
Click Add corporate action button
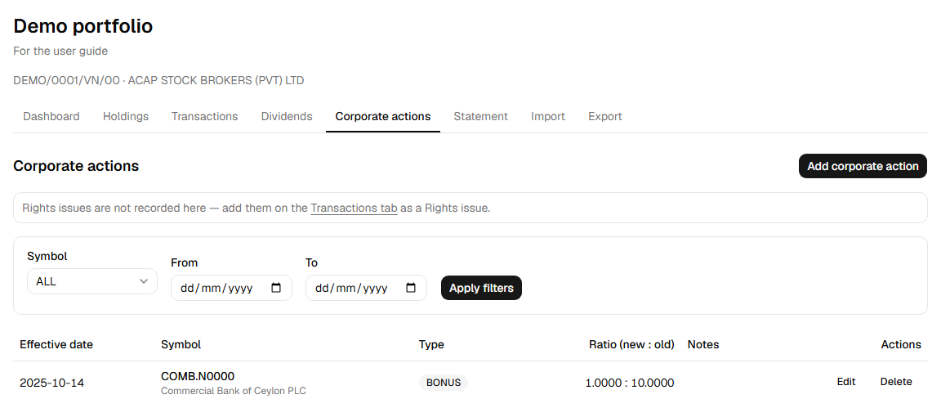863,167
